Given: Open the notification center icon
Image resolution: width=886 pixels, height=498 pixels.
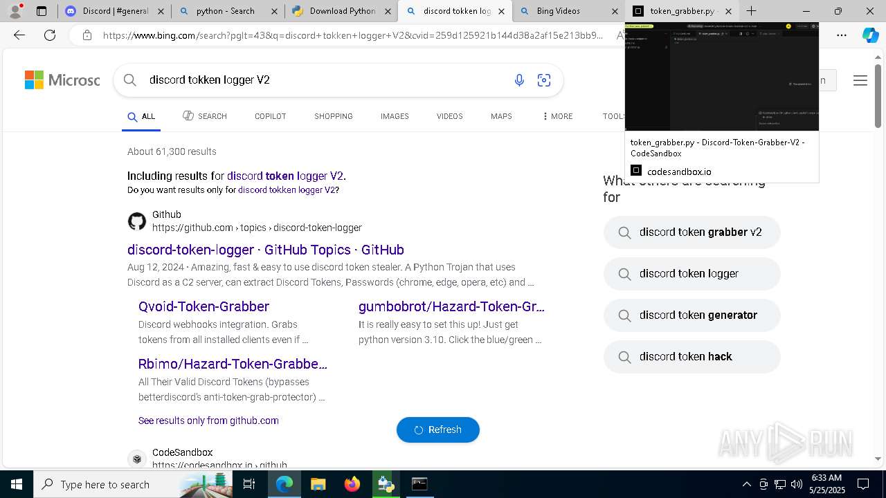Looking at the screenshot, I should [x=863, y=484].
